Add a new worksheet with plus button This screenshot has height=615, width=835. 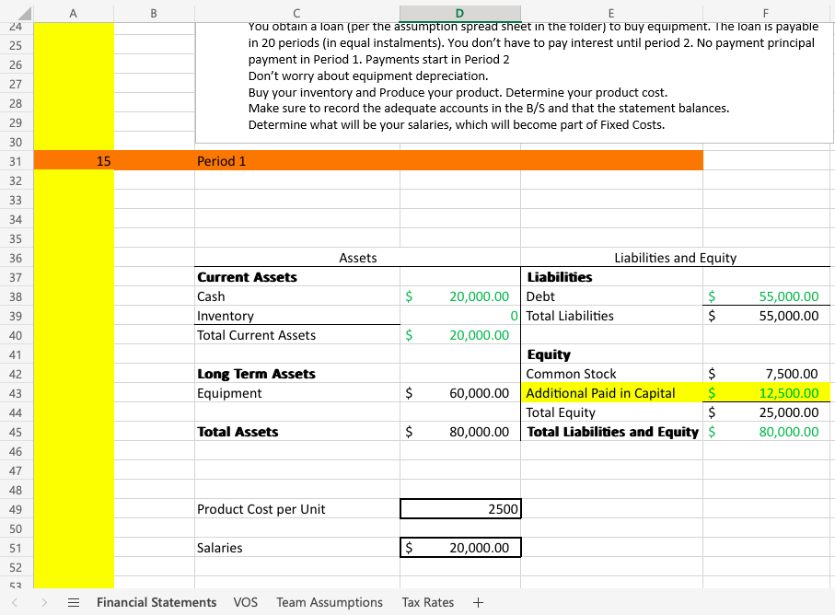coord(478,602)
